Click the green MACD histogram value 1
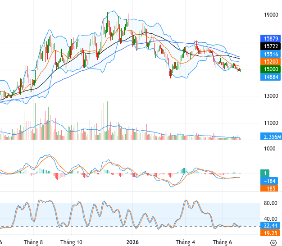 pyautogui.click(x=265, y=173)
